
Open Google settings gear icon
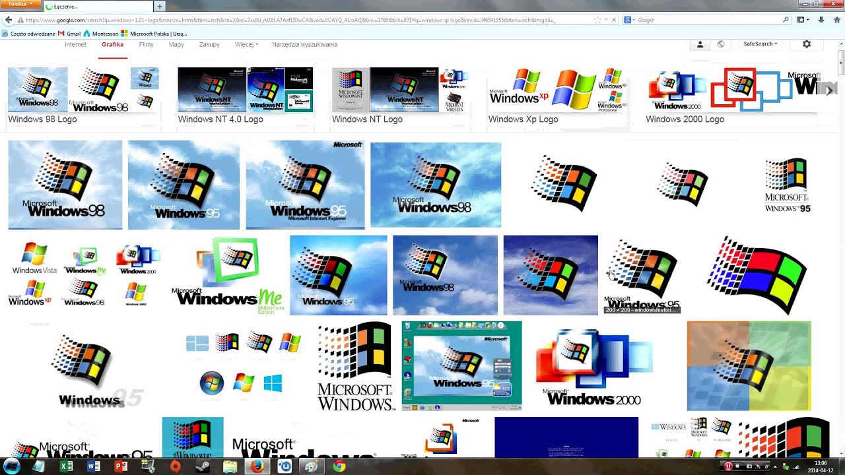pos(806,44)
